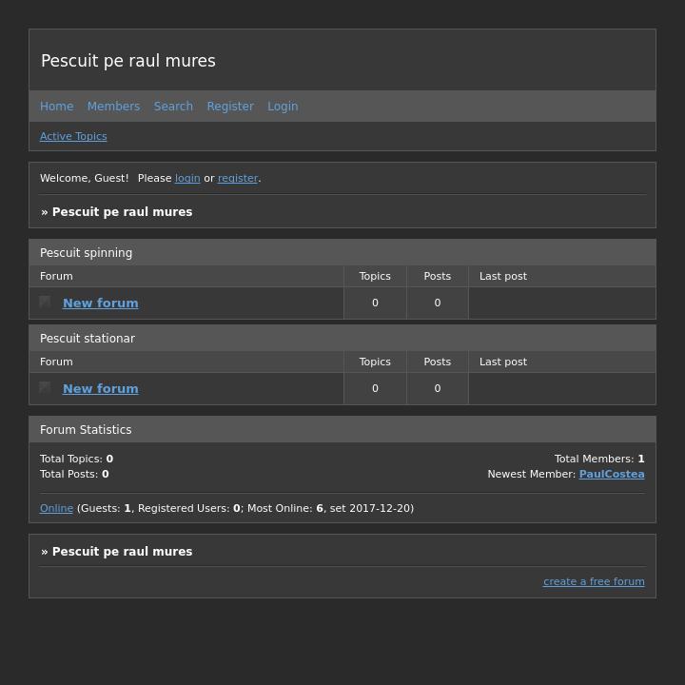Click the create a free forum link

tap(594, 582)
